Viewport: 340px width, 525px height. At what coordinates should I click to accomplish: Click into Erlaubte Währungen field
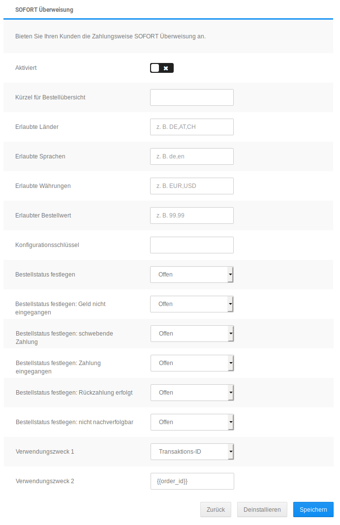point(191,186)
